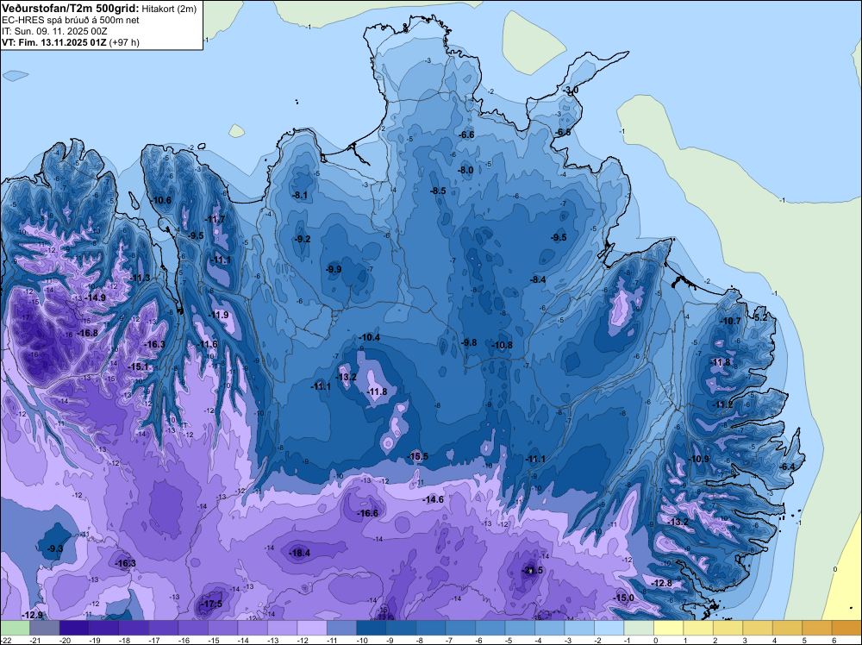Select the -9.9 temperature reading
The height and width of the screenshot is (645, 862).
pyautogui.click(x=333, y=269)
